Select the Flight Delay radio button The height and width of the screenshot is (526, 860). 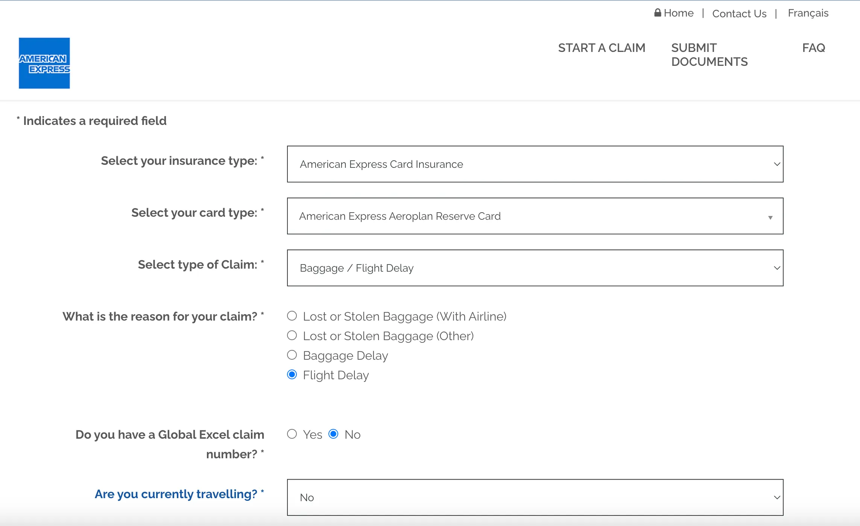[292, 375]
